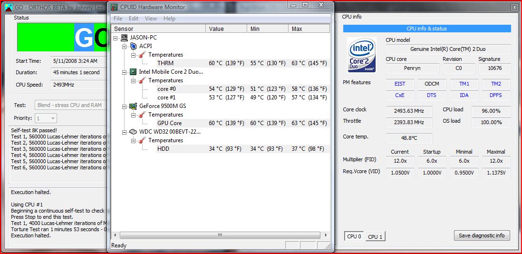This screenshot has width=522, height=254.
Task: Toggle the EIST feature box
Action: [400, 84]
